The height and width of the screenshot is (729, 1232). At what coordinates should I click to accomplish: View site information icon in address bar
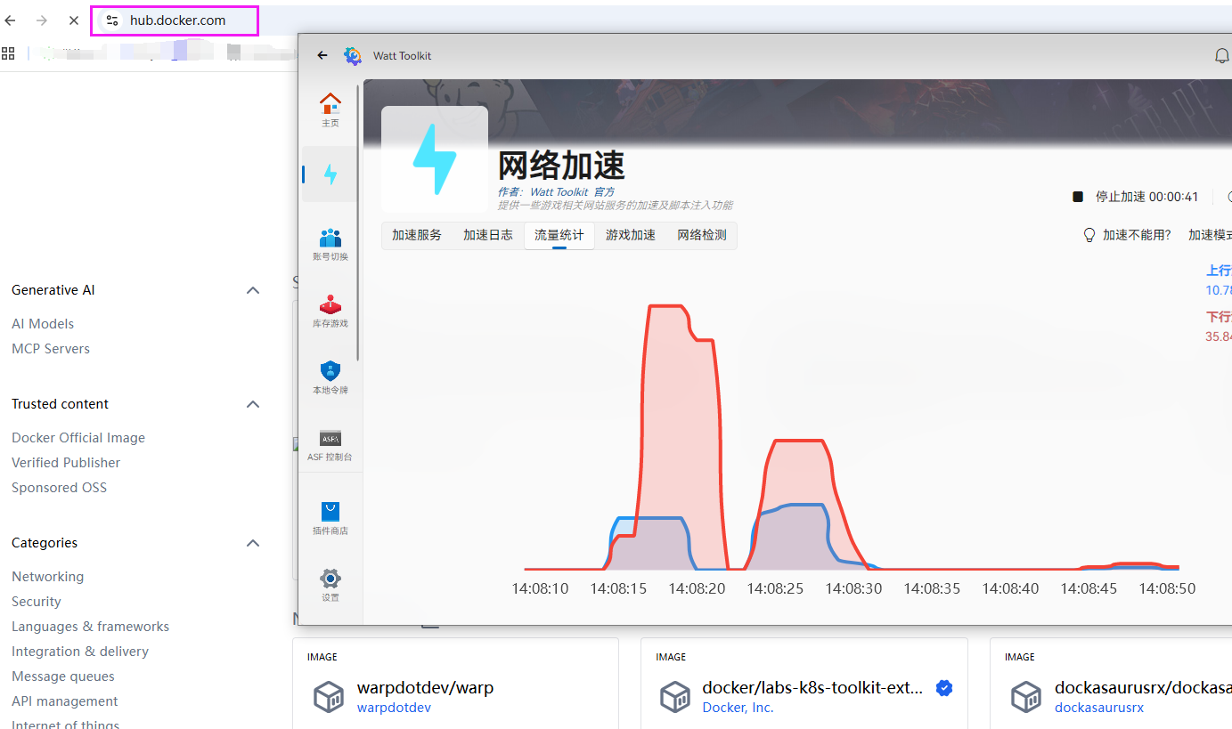pyautogui.click(x=112, y=20)
